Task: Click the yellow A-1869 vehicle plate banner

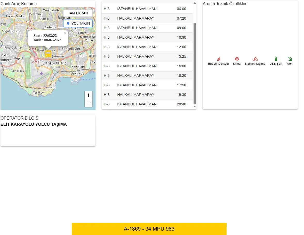Action: tap(149, 229)
